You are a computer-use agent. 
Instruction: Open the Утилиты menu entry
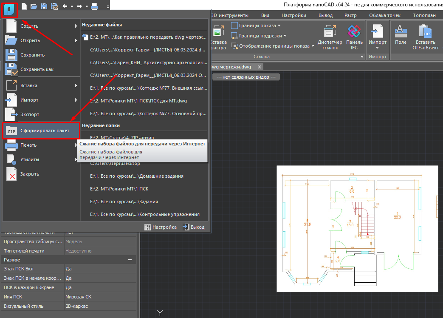pos(41,159)
